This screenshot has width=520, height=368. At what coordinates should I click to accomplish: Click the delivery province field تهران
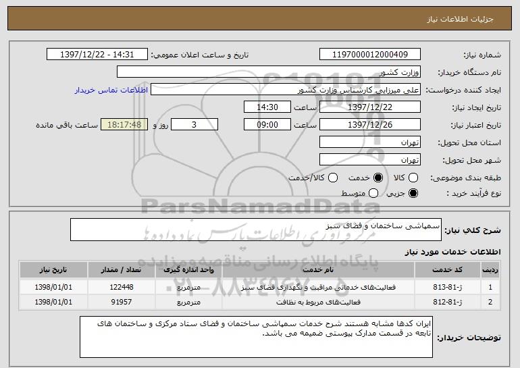click(370, 142)
